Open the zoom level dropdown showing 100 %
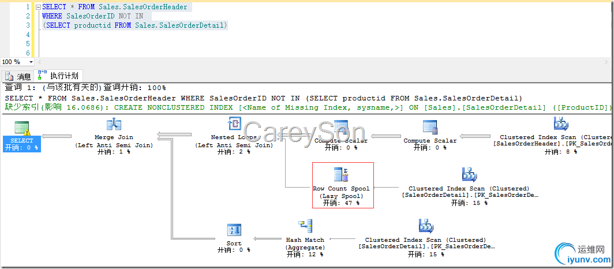 (31, 62)
